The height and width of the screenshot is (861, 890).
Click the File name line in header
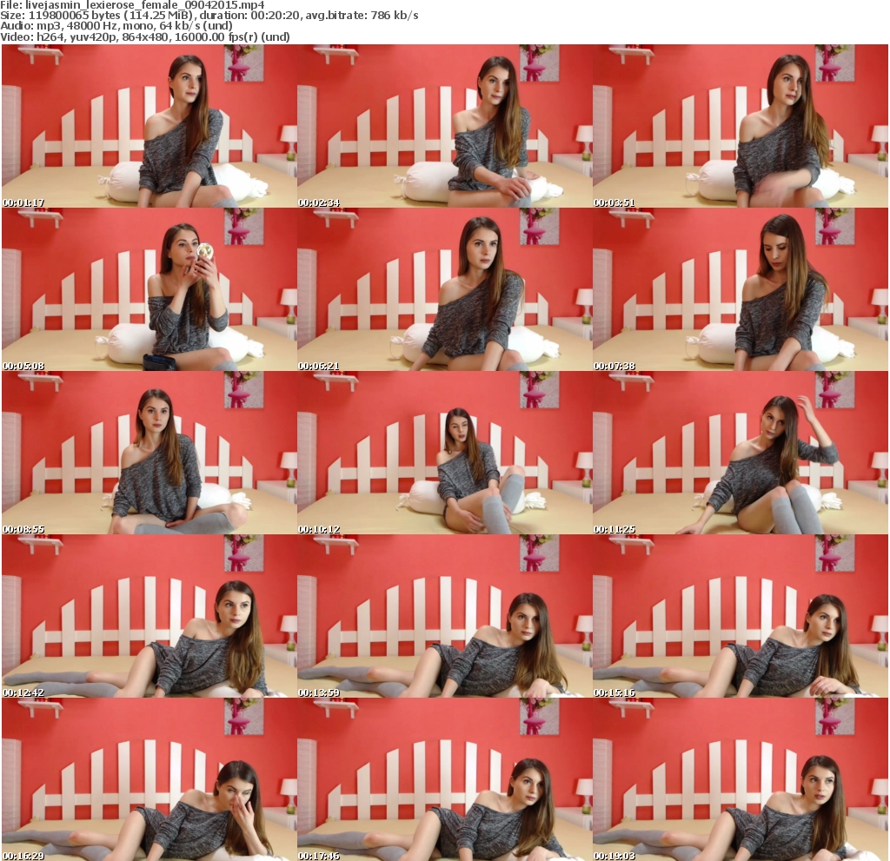click(132, 5)
